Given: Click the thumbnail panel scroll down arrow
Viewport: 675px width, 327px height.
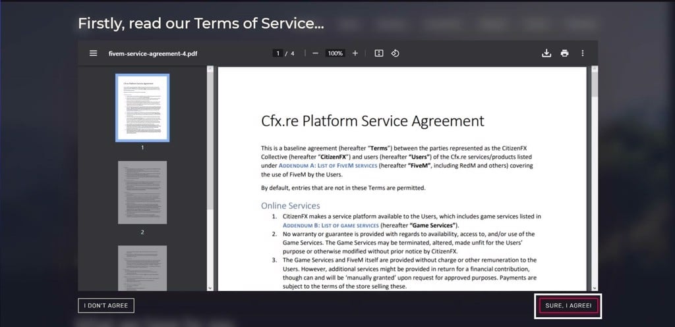Looking at the screenshot, I should [210, 288].
